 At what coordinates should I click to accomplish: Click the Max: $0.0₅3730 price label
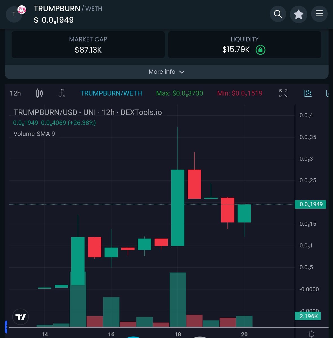coord(179,93)
